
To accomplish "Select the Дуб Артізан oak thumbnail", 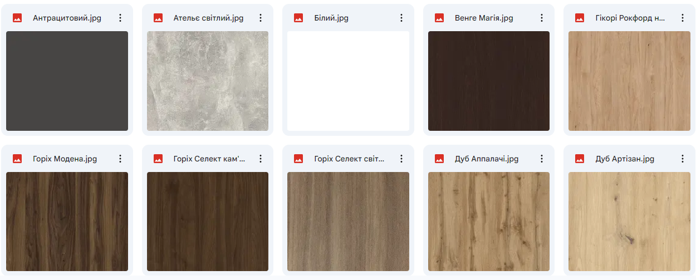I will pyautogui.click(x=629, y=222).
